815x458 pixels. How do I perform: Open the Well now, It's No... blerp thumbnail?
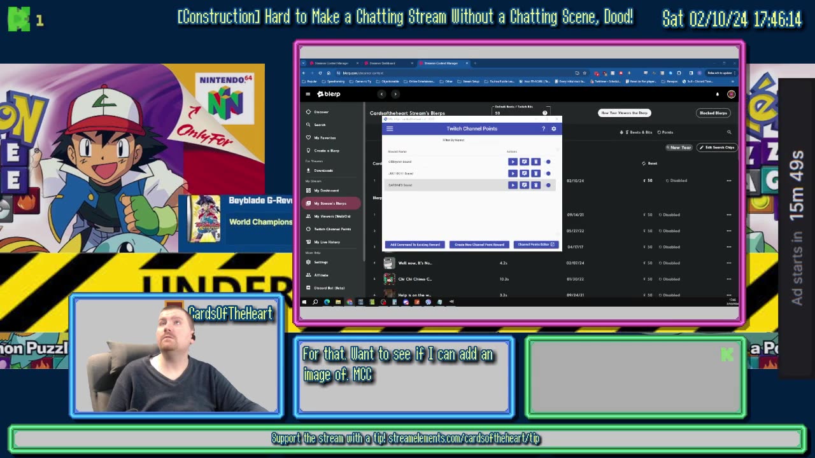point(389,263)
